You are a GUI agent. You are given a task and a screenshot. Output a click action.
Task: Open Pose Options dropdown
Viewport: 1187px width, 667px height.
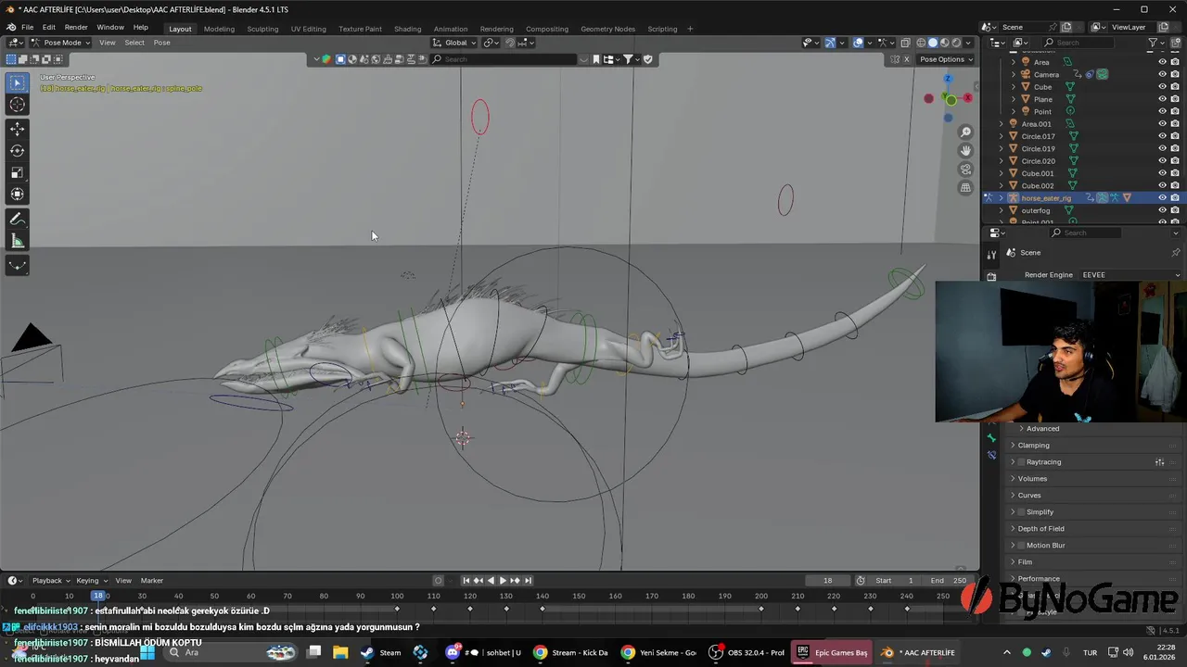(946, 59)
